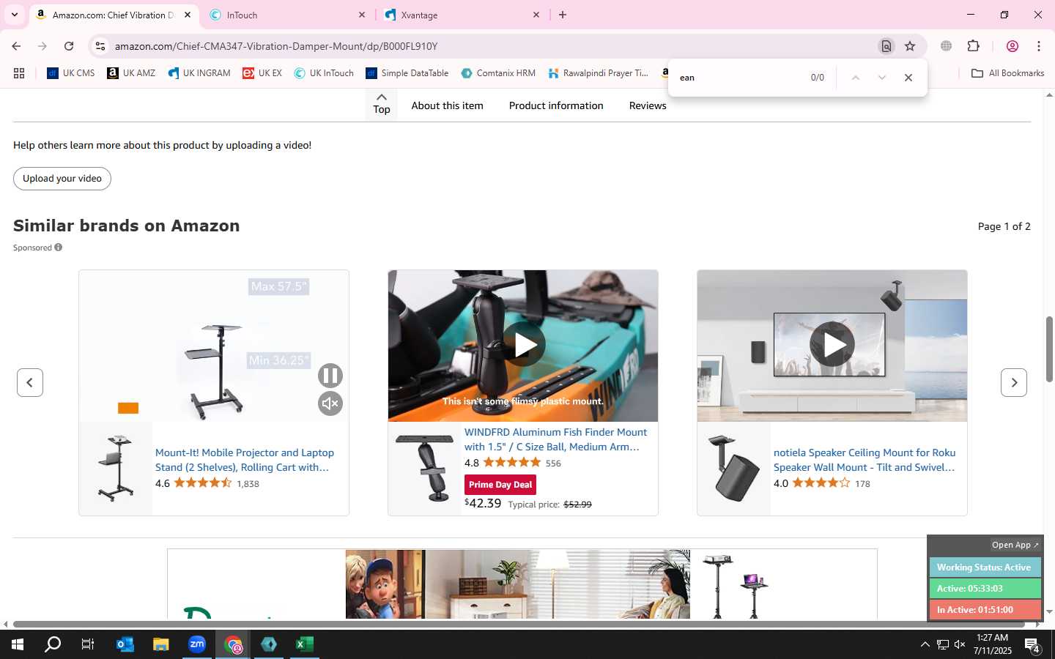This screenshot has width=1055, height=659.
Task: Jump to About this item section
Action: point(447,105)
